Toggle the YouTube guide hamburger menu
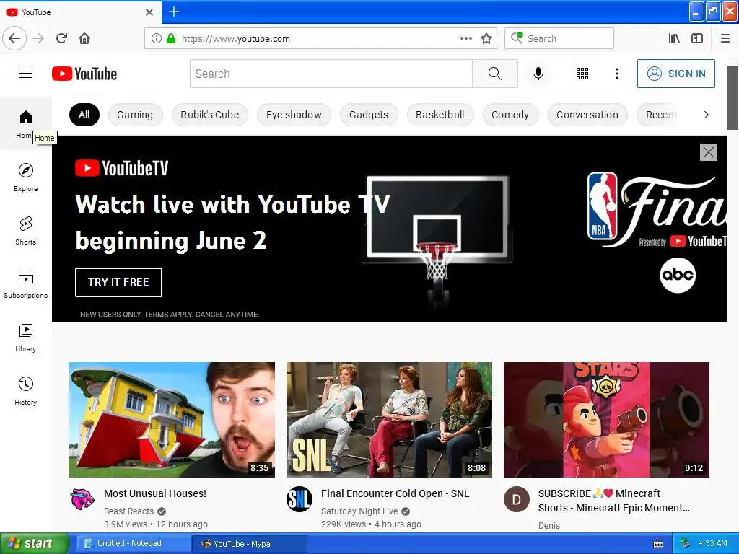 (x=26, y=74)
